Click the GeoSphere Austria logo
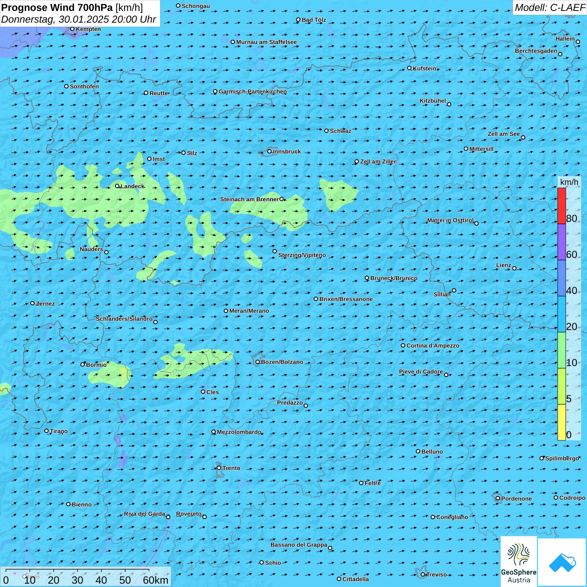The width and height of the screenshot is (587, 587). click(519, 561)
